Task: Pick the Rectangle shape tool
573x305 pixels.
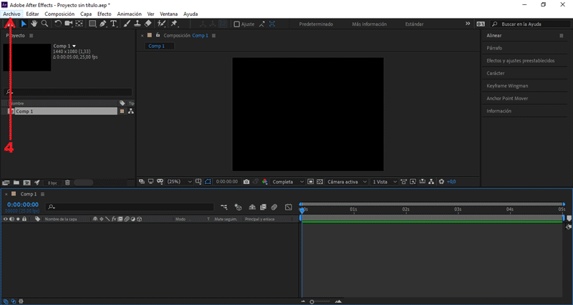Action: click(92, 24)
